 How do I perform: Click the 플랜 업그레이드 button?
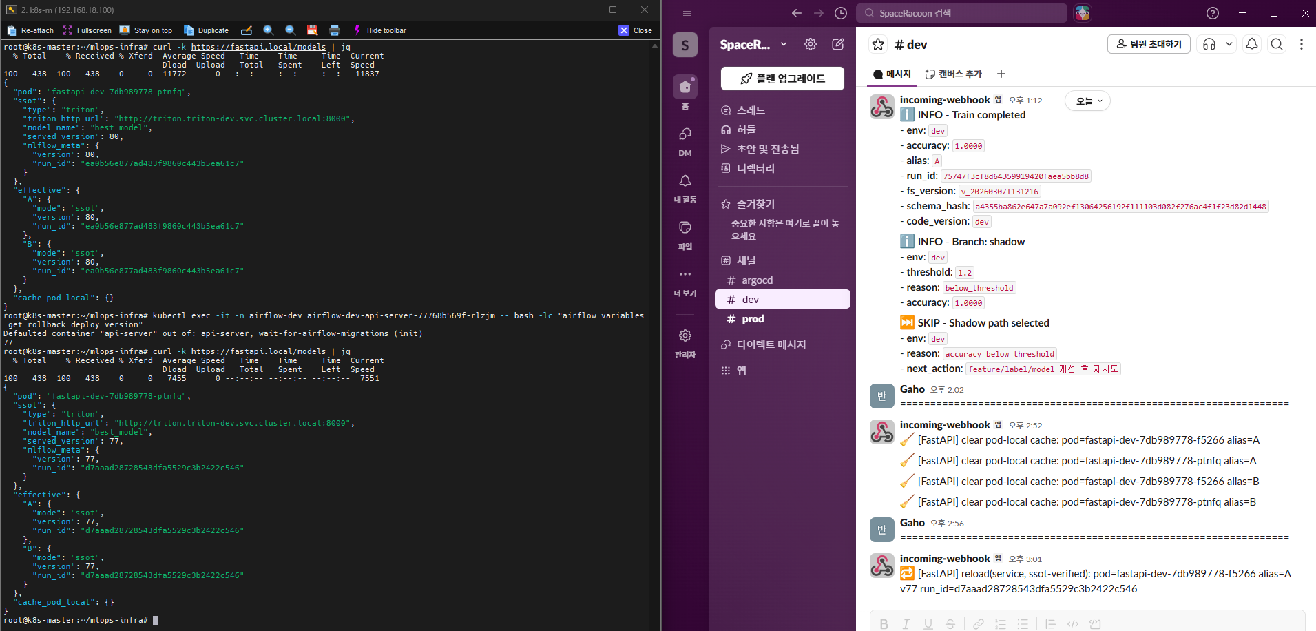pos(782,78)
